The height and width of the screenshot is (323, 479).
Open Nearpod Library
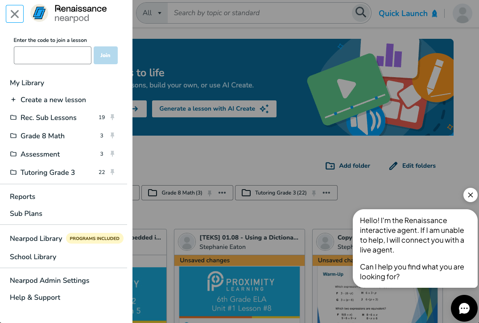pyautogui.click(x=36, y=238)
